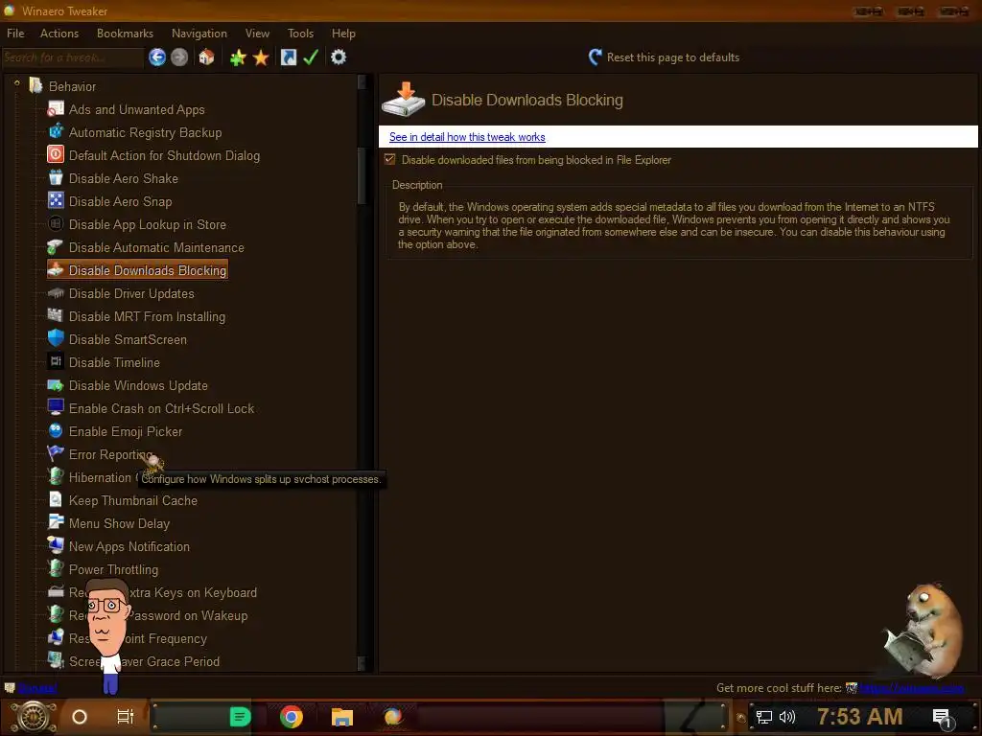Click the Disable App Lookup in Store icon
The image size is (982, 736).
click(56, 224)
